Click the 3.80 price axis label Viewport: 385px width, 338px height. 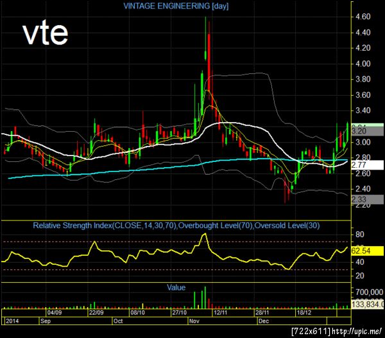coord(363,79)
